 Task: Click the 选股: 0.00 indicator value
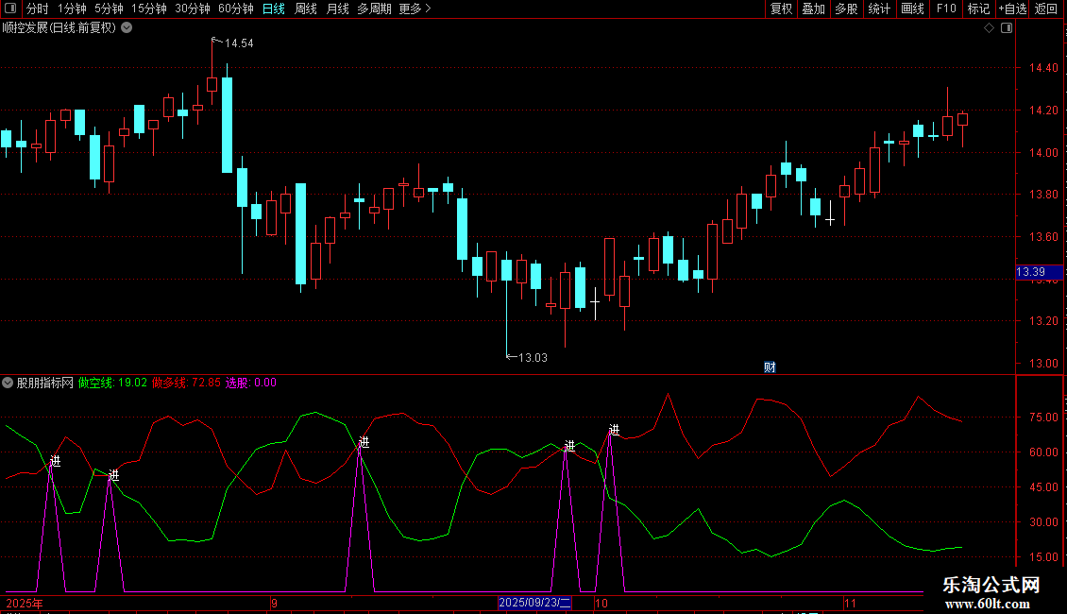coord(250,383)
